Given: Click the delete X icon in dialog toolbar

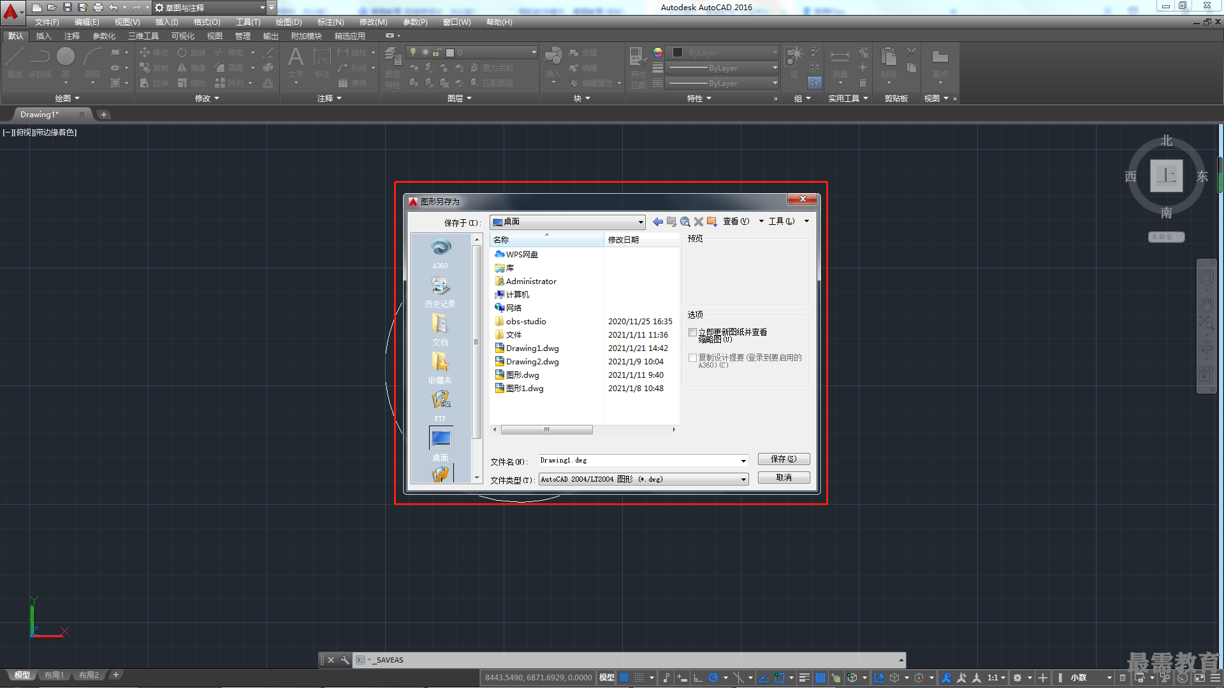Looking at the screenshot, I should (699, 222).
